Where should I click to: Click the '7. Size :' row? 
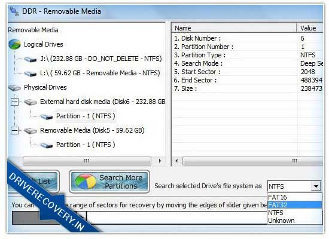click(247, 88)
